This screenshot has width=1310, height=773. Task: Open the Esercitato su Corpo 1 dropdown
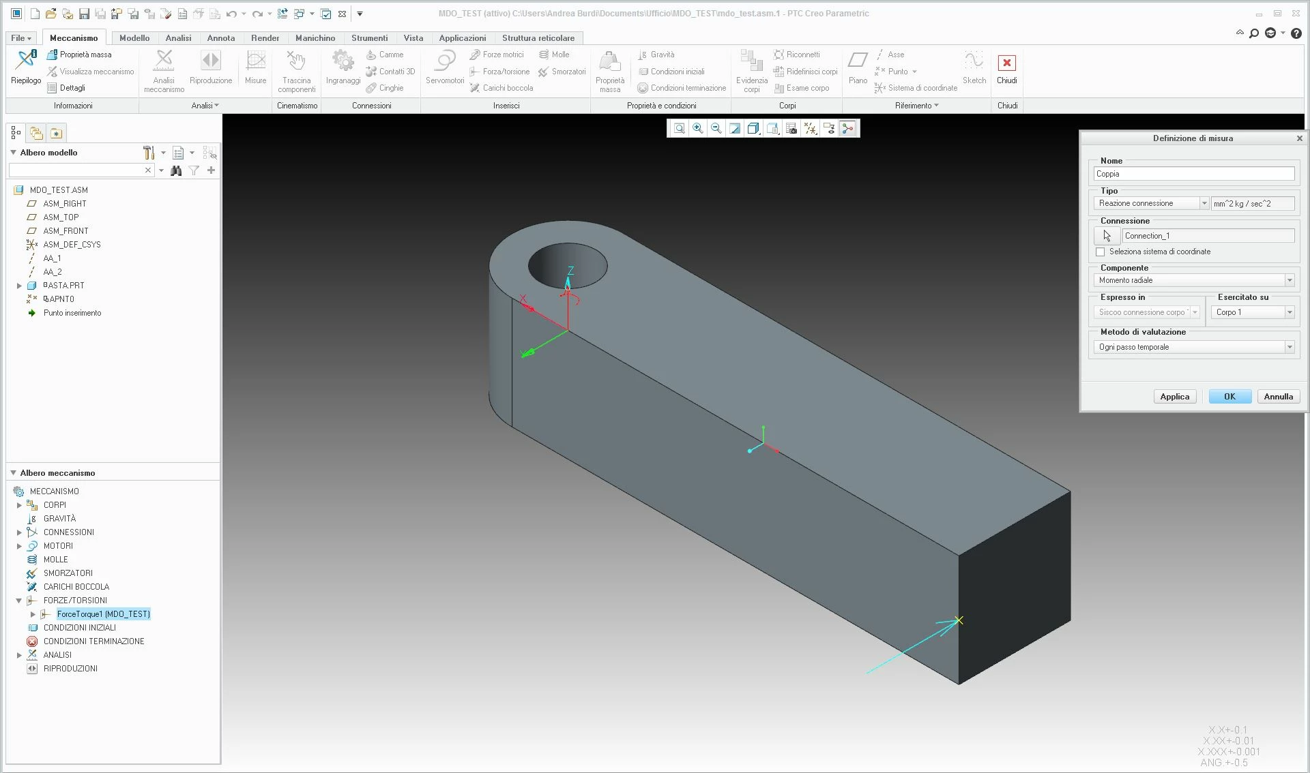pyautogui.click(x=1289, y=312)
